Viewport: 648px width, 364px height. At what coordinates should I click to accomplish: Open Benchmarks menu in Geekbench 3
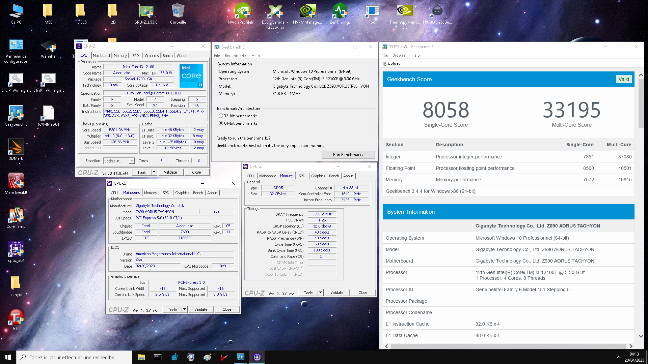click(x=236, y=56)
